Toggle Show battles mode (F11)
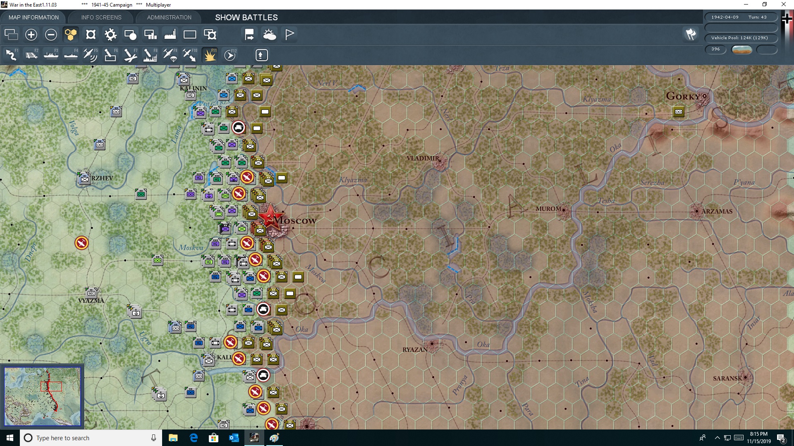Viewport: 794px width, 446px height. pos(210,55)
